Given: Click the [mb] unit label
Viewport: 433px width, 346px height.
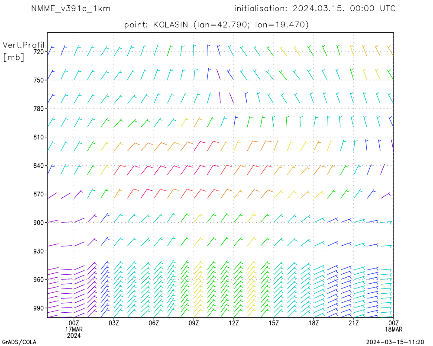Looking at the screenshot, I should click(x=13, y=57).
